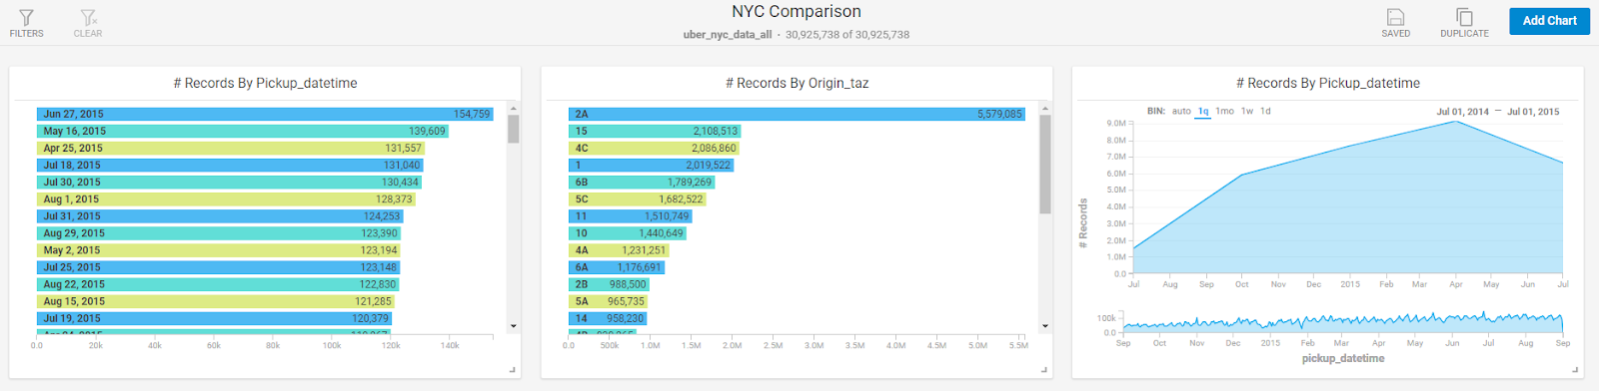Switch bin size to 1mo
The width and height of the screenshot is (1599, 391).
point(1224,111)
